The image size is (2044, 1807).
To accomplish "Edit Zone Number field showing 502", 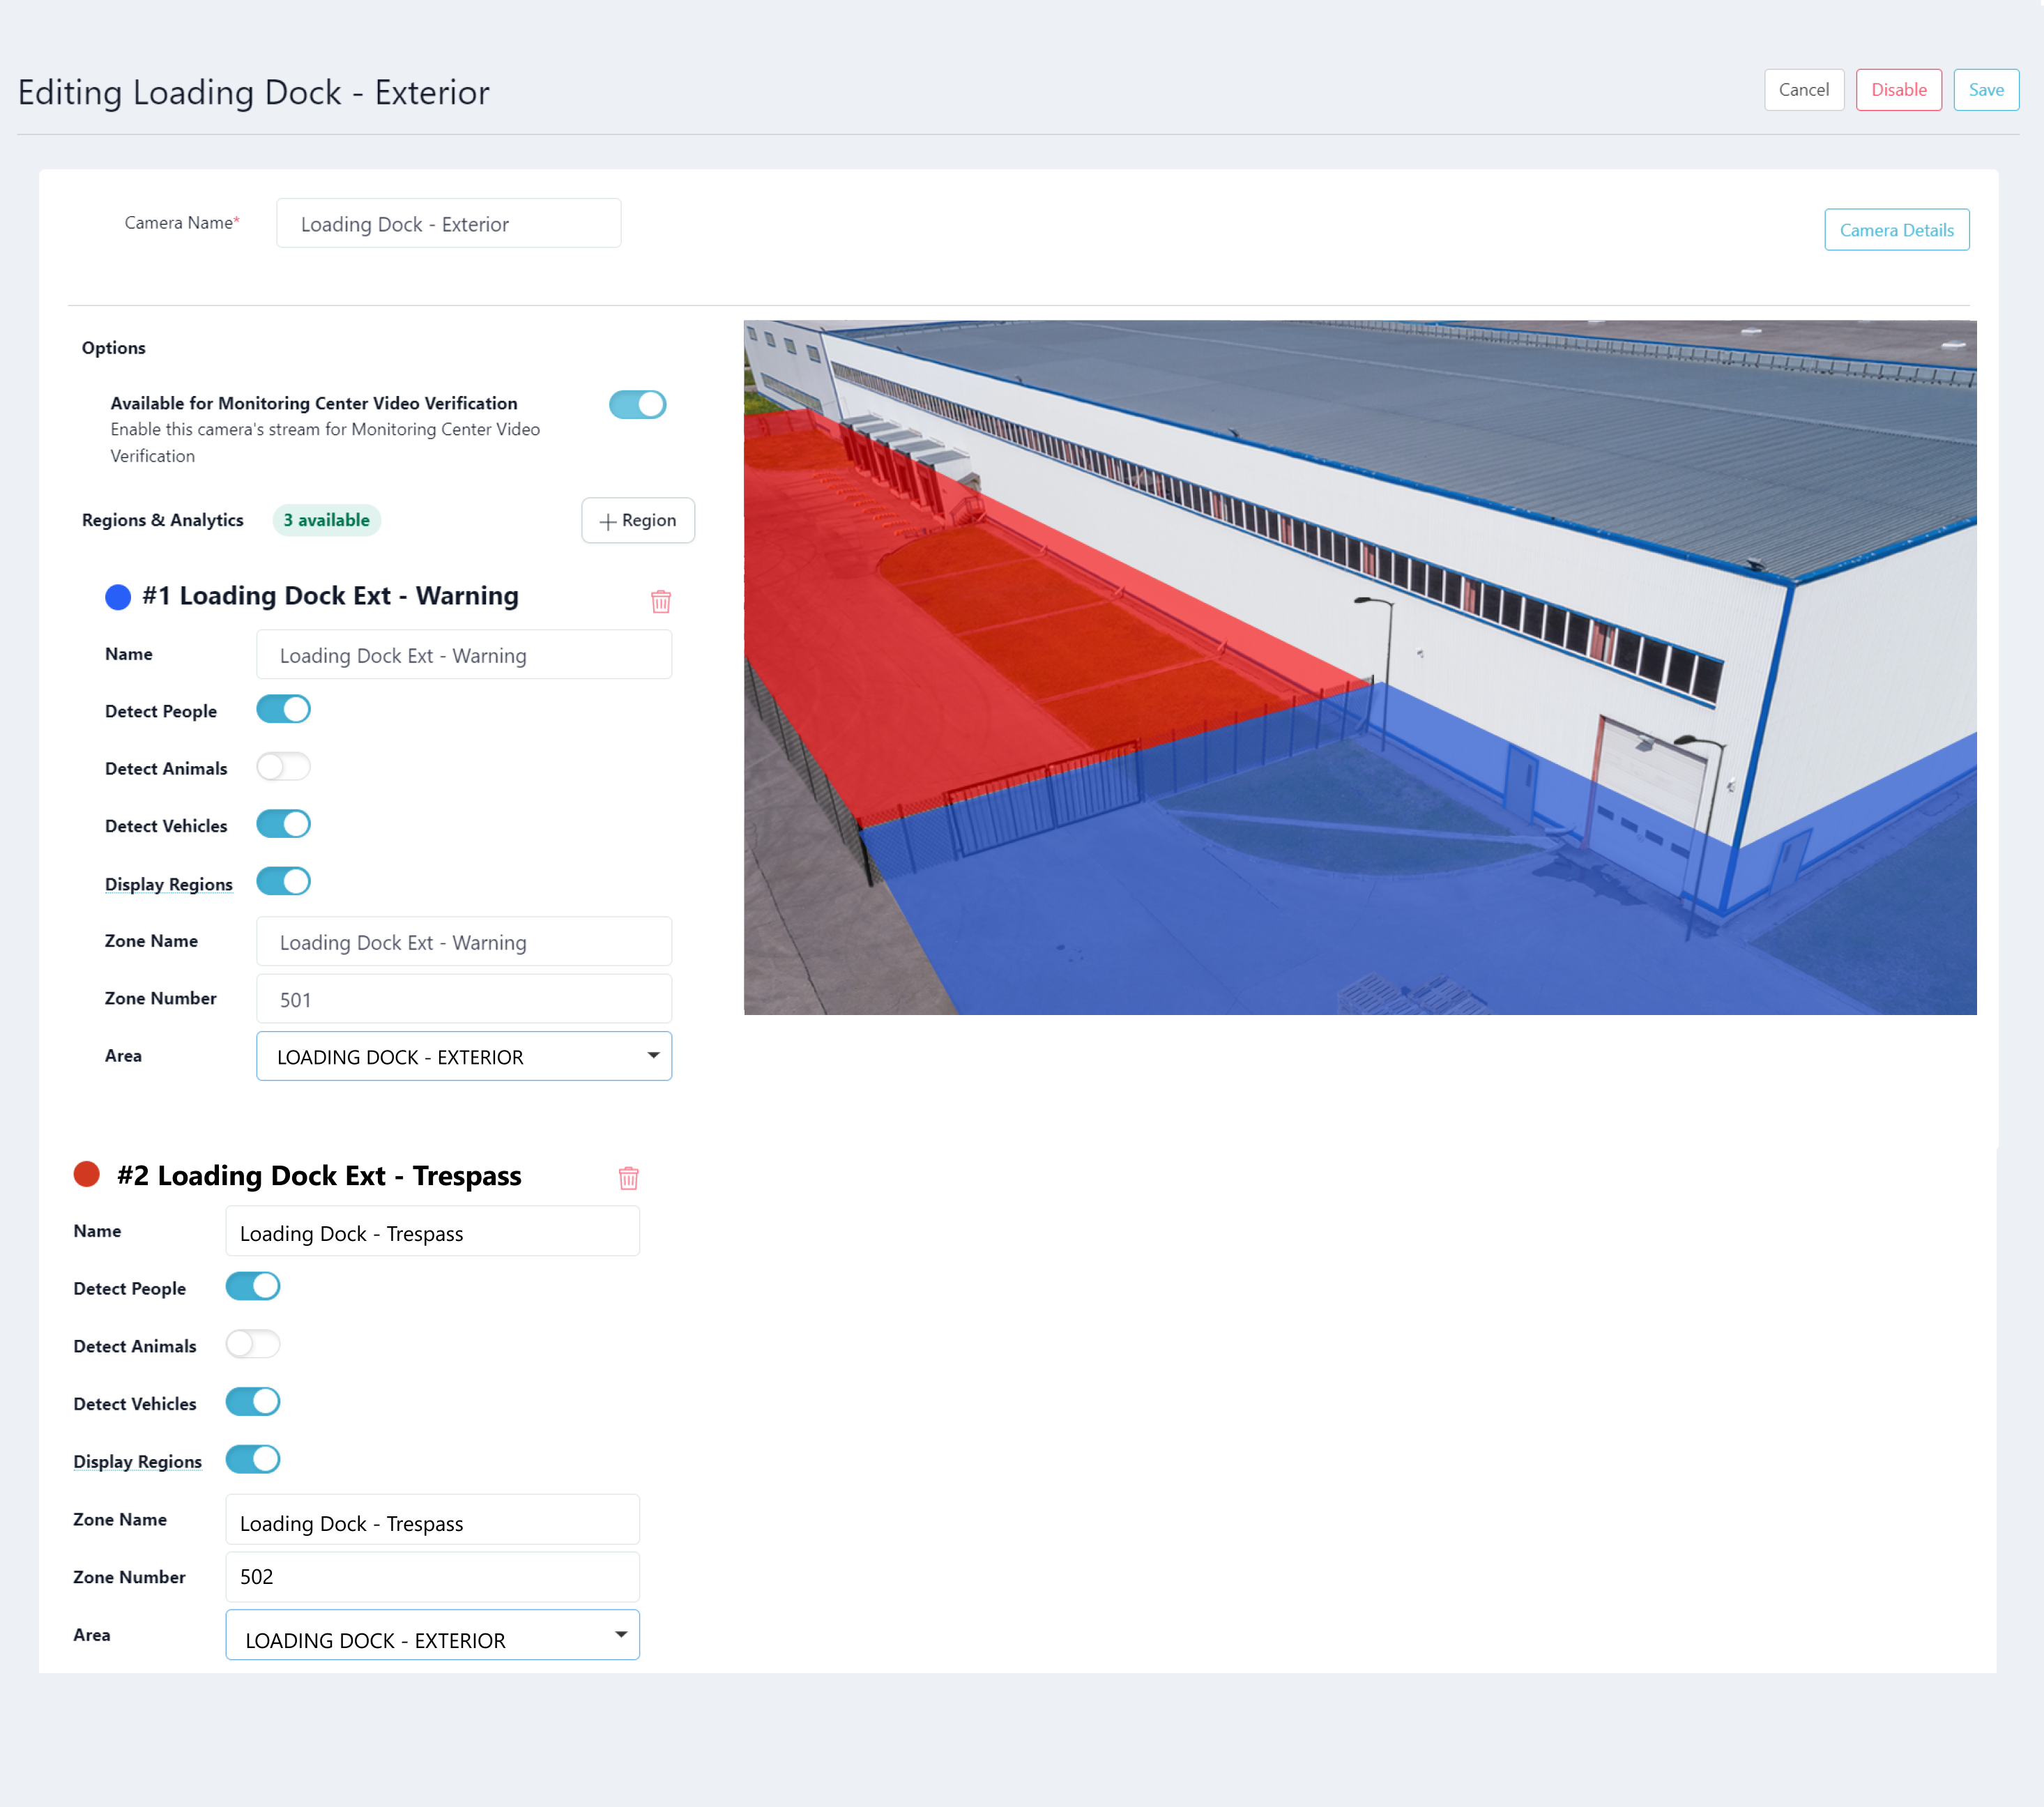I will [432, 1577].
